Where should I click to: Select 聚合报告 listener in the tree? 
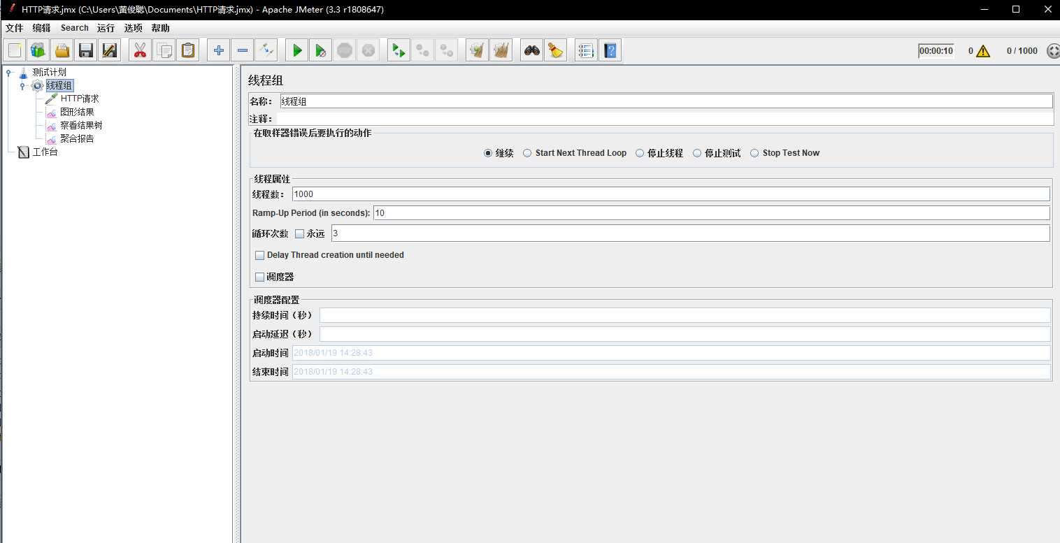coord(77,138)
